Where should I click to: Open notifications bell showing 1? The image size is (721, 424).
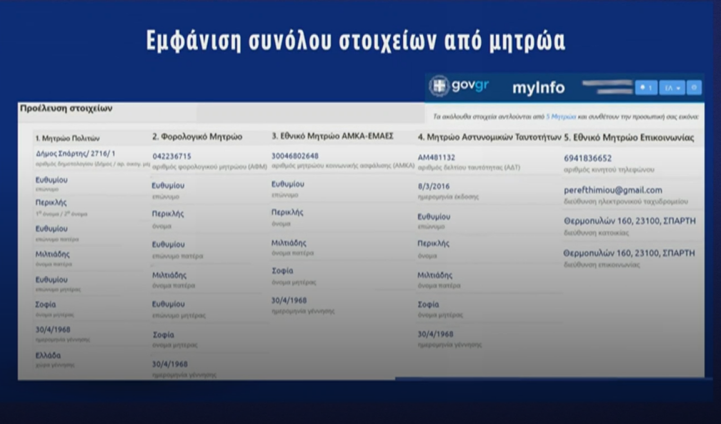click(x=646, y=88)
